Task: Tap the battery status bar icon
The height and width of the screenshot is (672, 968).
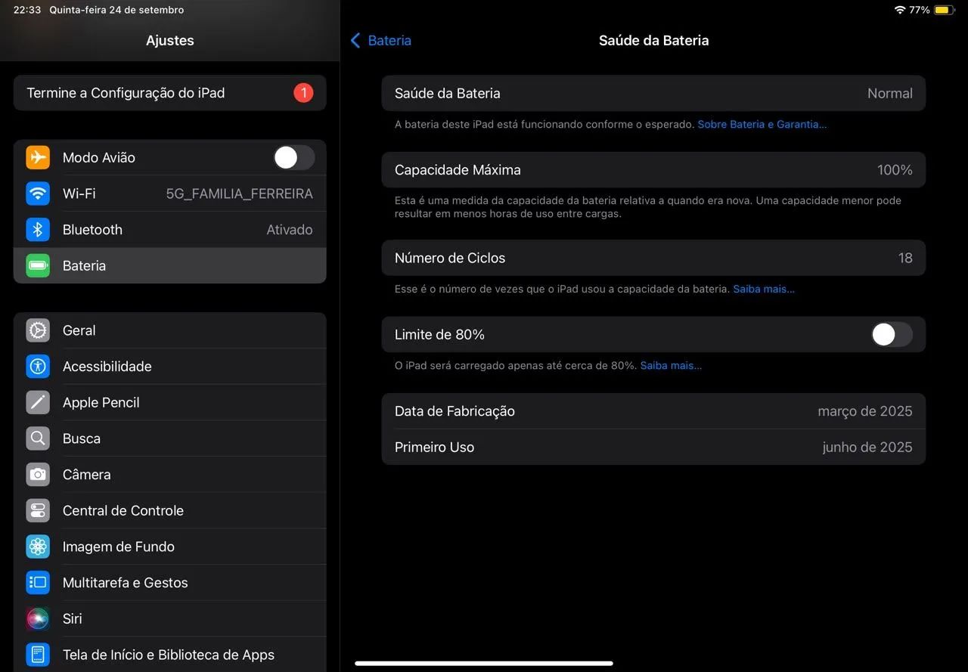Action: (x=944, y=10)
